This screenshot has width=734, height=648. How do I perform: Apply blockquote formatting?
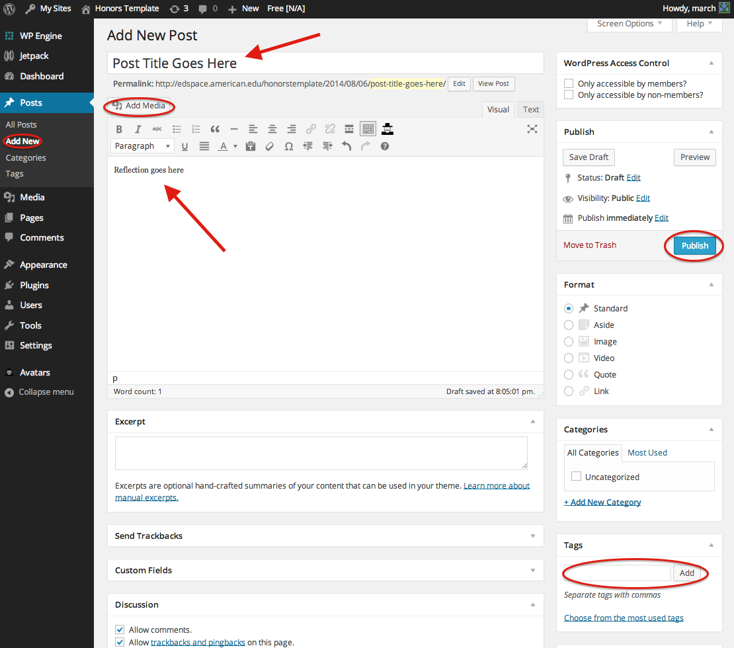215,129
